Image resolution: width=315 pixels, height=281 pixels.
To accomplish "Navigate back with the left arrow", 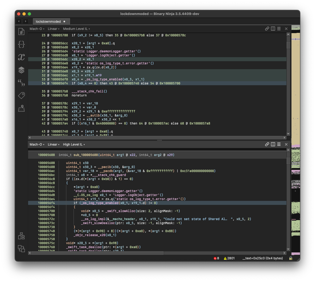I will click(x=18, y=21).
